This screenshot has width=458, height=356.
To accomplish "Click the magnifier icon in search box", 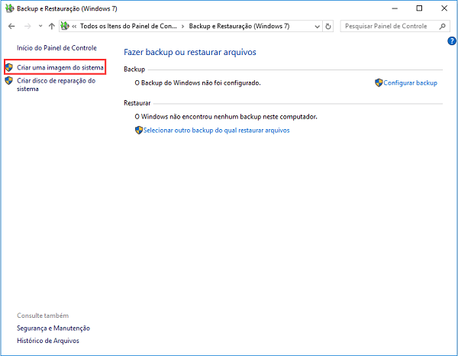I will pyautogui.click(x=443, y=26).
